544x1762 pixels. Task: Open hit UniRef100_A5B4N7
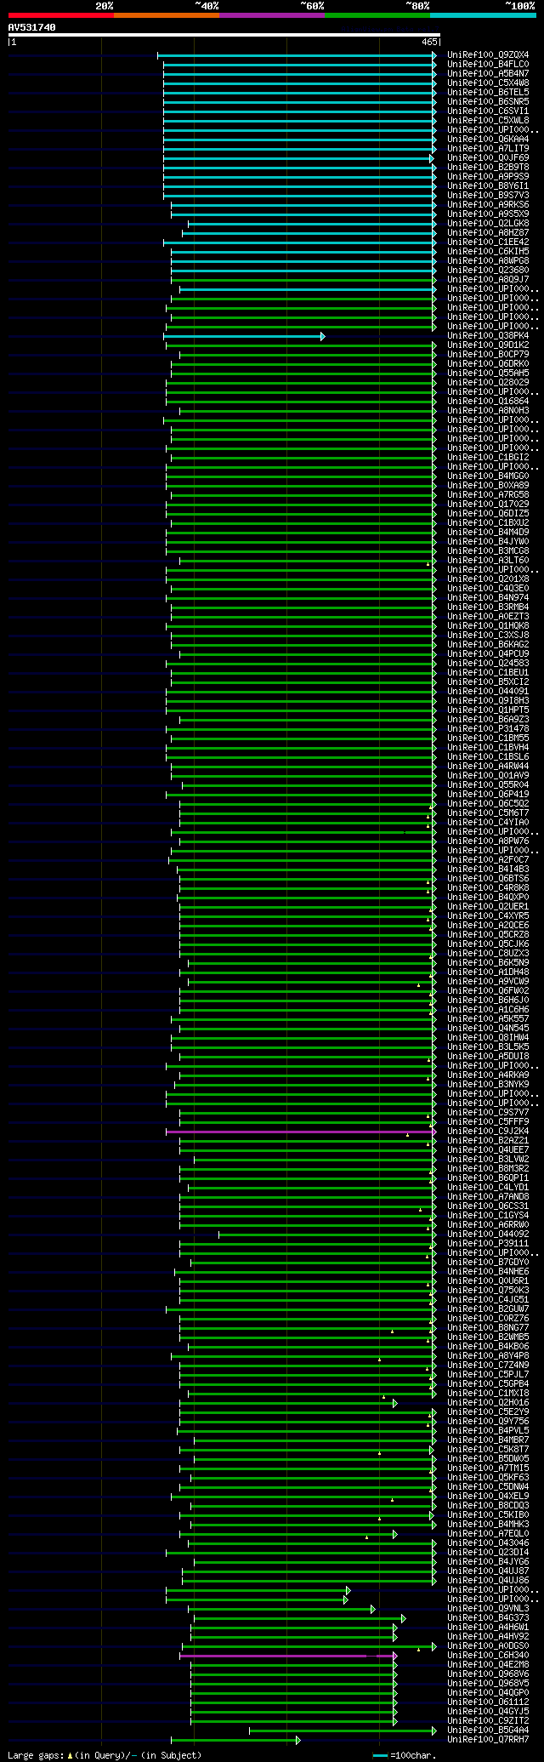click(488, 74)
